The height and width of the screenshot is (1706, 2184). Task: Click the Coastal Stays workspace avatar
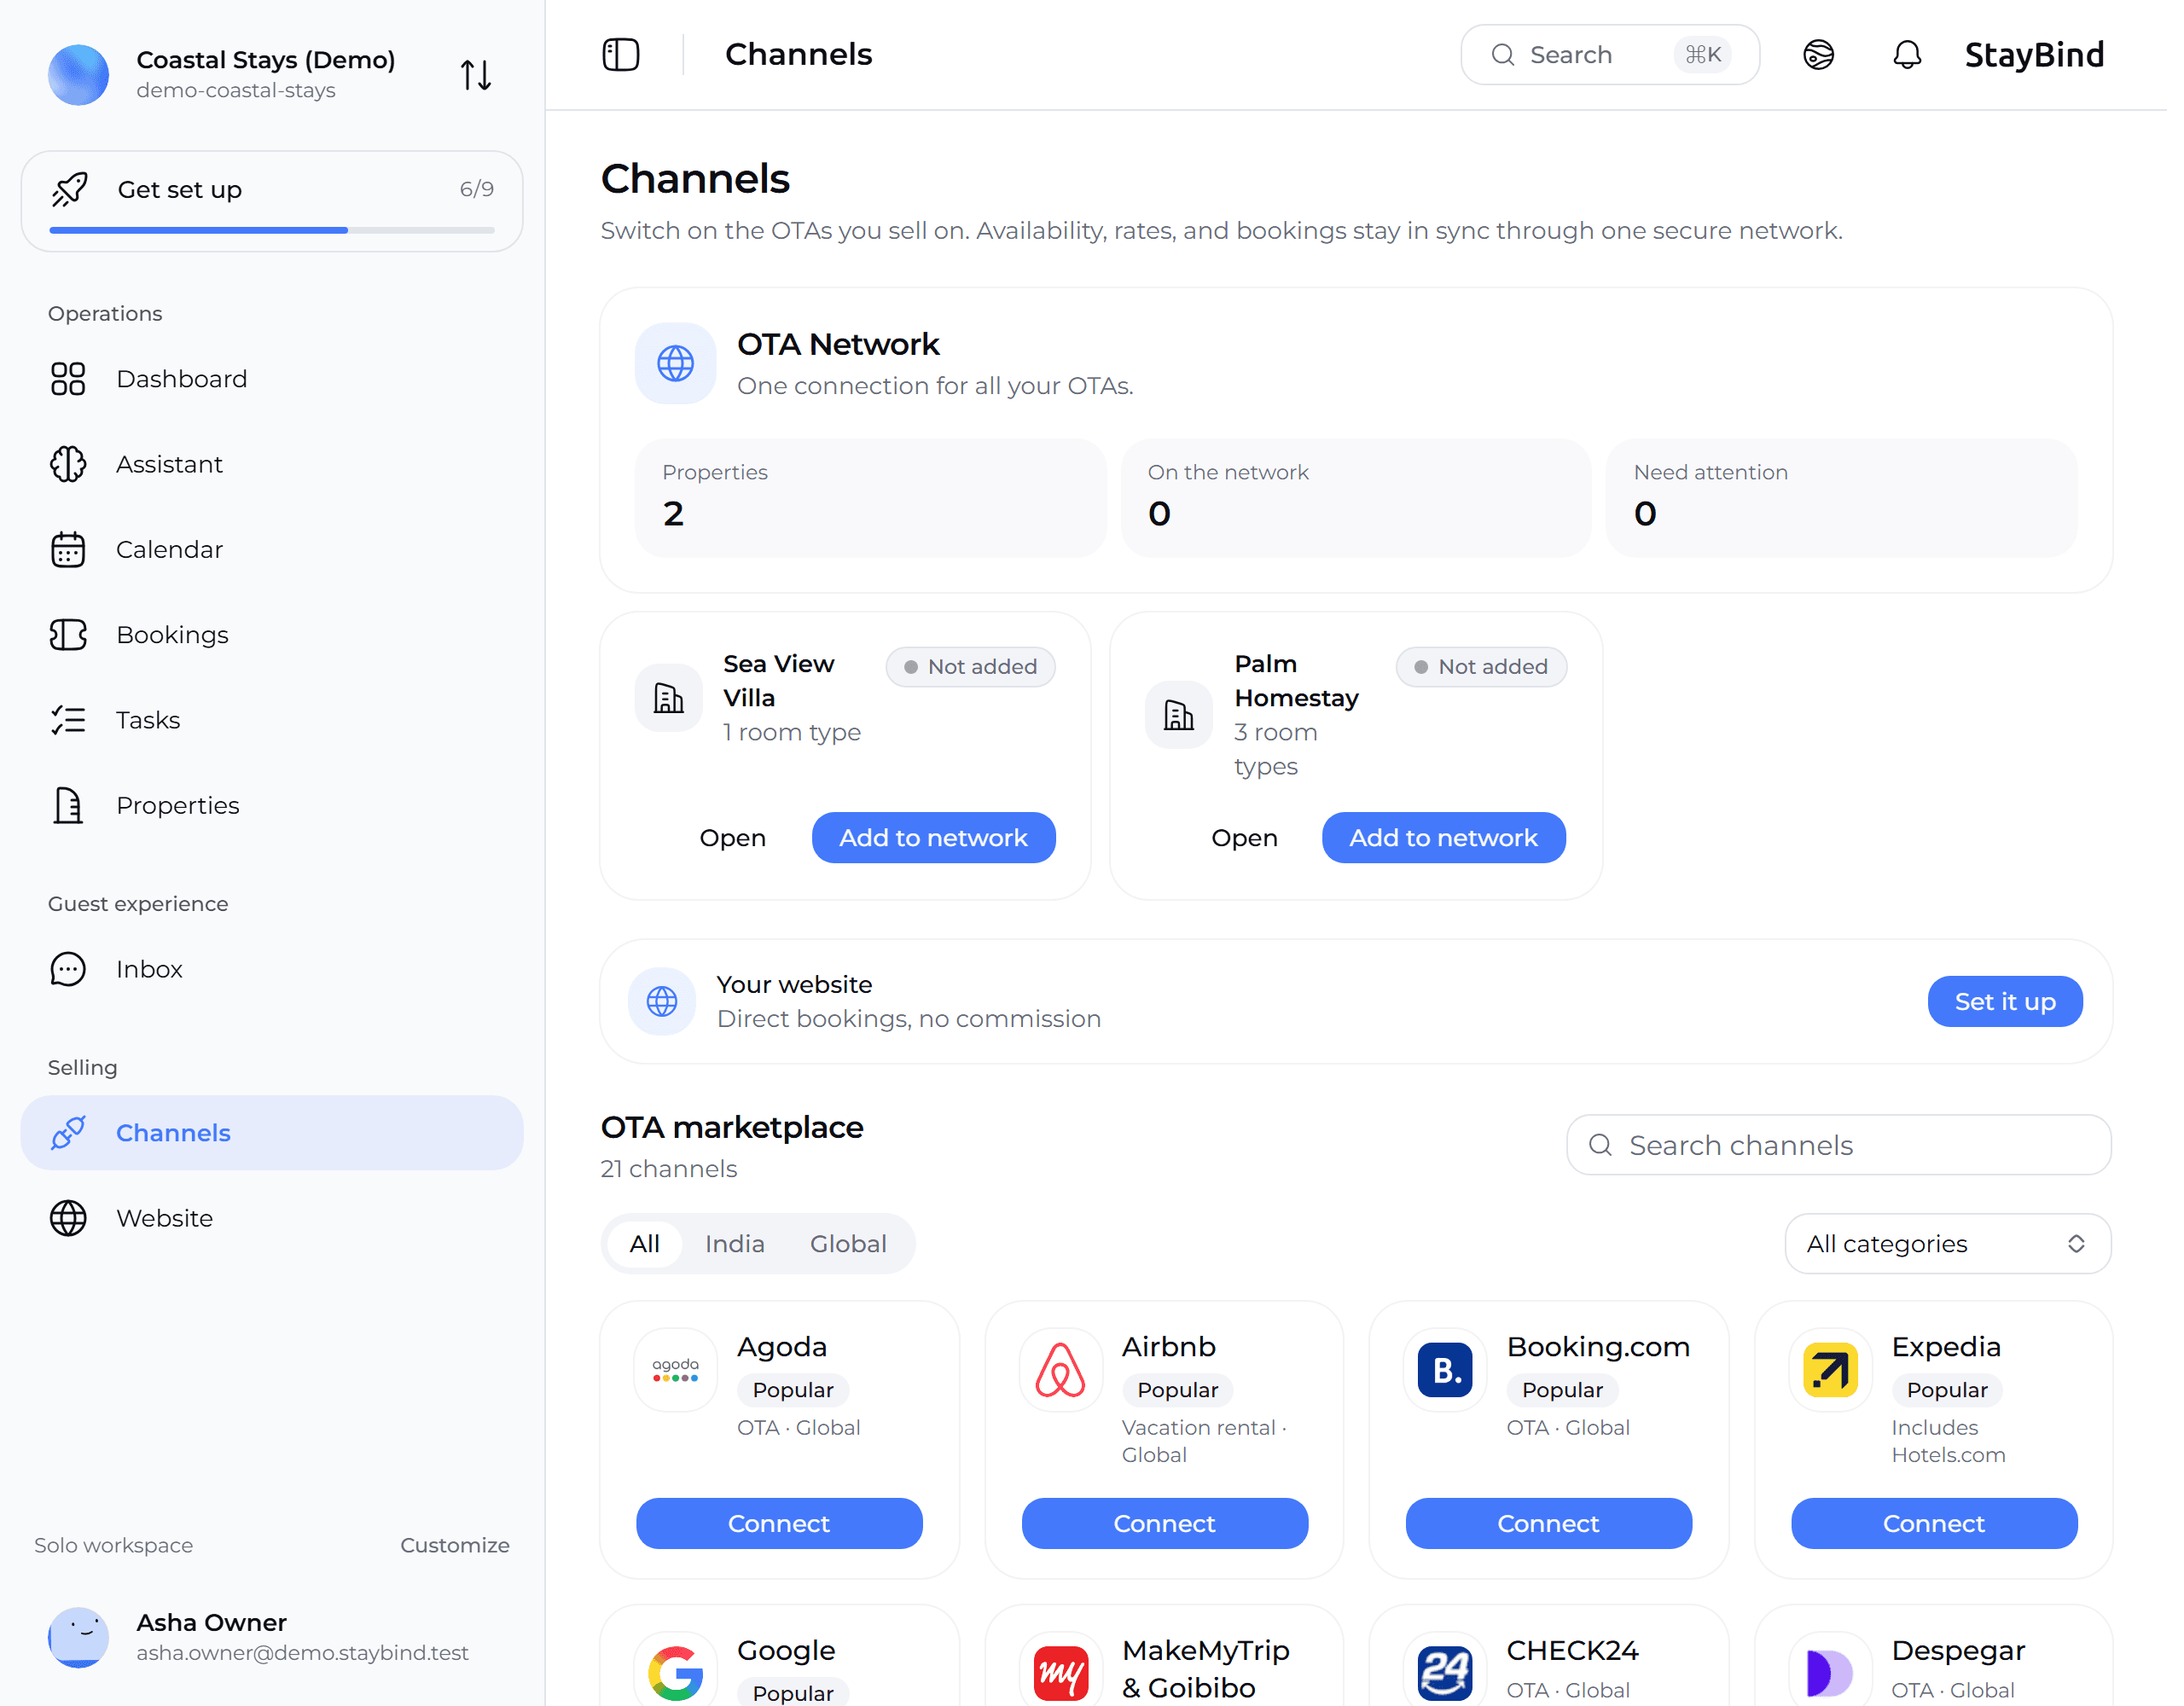click(78, 74)
